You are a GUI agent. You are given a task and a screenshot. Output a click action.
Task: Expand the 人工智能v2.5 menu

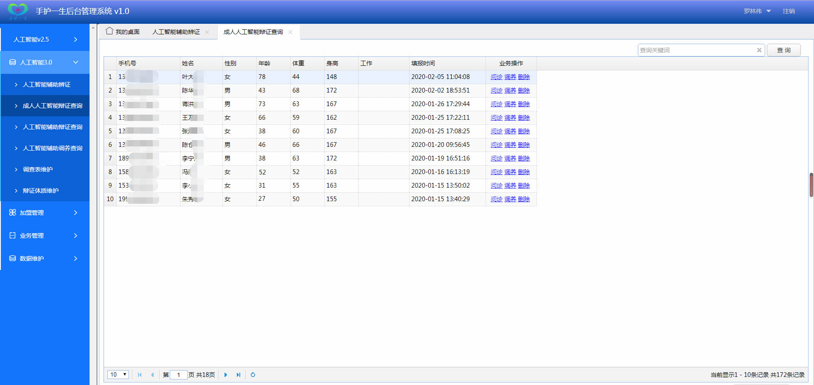pyautogui.click(x=76, y=39)
